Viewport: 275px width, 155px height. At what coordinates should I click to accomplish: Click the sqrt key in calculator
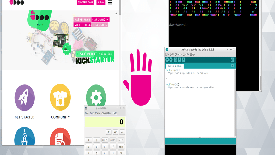[121, 147]
